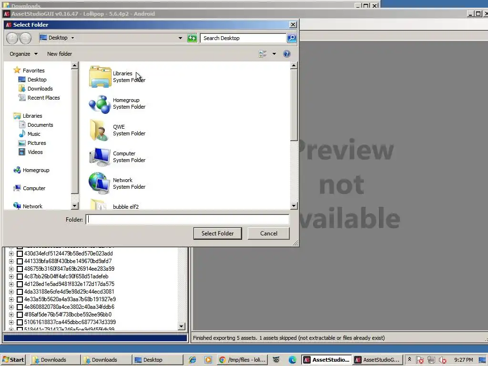Open the address bar history dropdown

180,38
